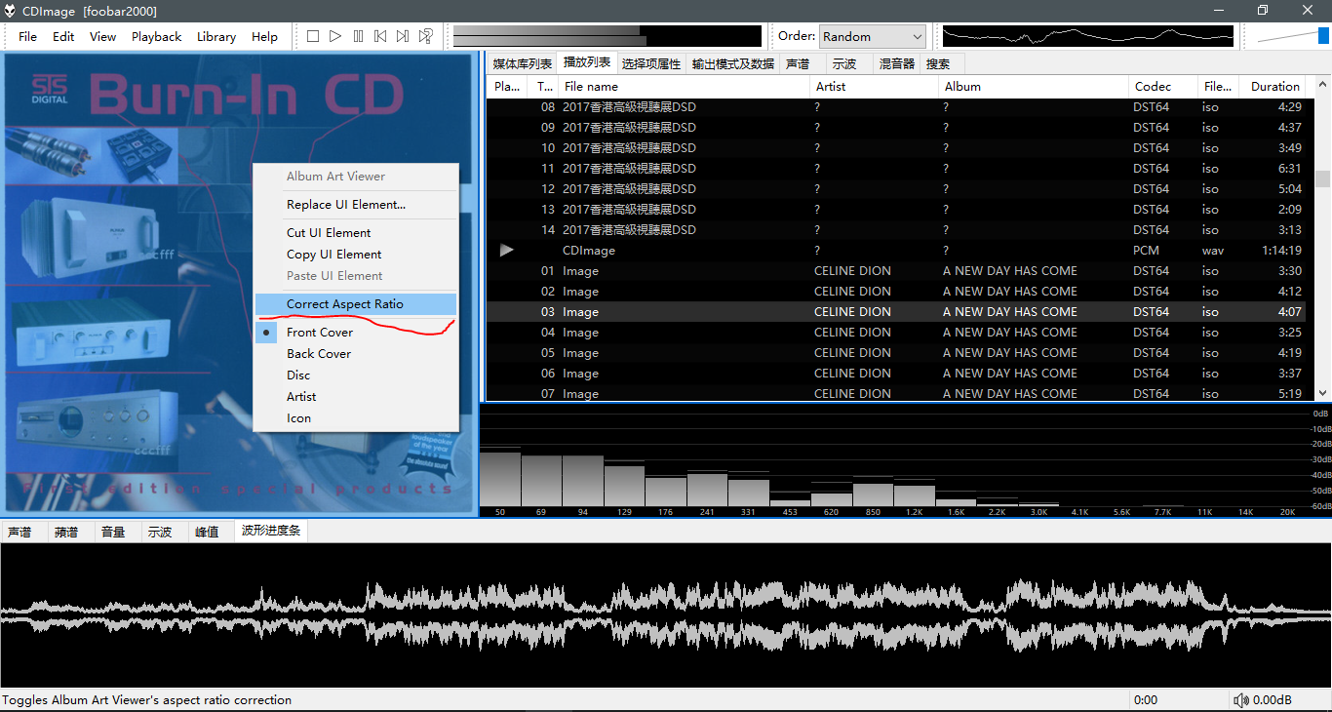The height and width of the screenshot is (712, 1332).
Task: Open the Playback menu
Action: [x=156, y=36]
